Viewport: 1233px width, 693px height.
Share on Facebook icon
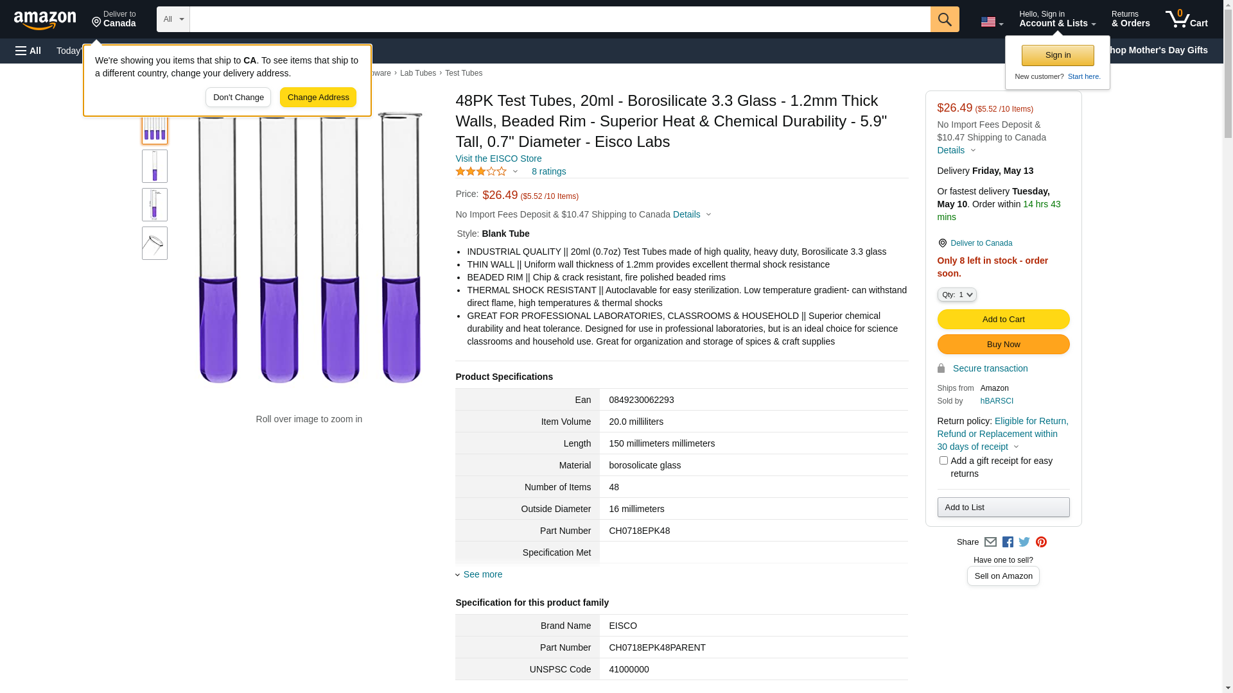(1008, 542)
